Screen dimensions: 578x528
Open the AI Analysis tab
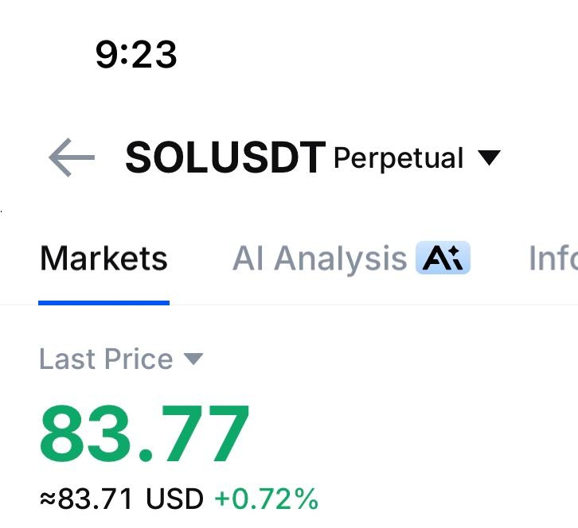point(320,259)
